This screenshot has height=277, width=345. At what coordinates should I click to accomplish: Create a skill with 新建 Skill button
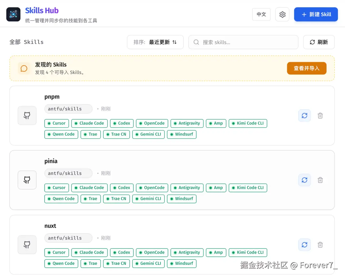(316, 14)
